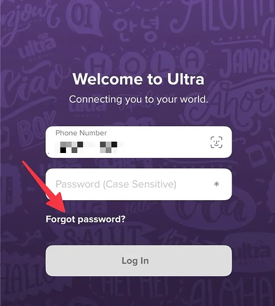Click the Ultra Mobile logo beside Log In button
275x306 pixels.
[x=251, y=255]
